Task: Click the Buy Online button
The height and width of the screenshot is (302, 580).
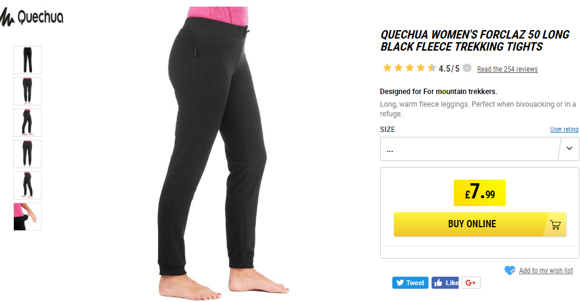Action: coord(480,224)
